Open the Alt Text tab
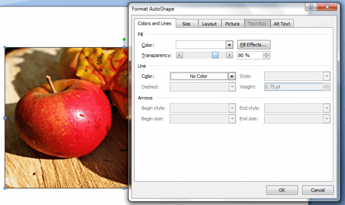Screen dimensions: 345x205 coord(282,24)
